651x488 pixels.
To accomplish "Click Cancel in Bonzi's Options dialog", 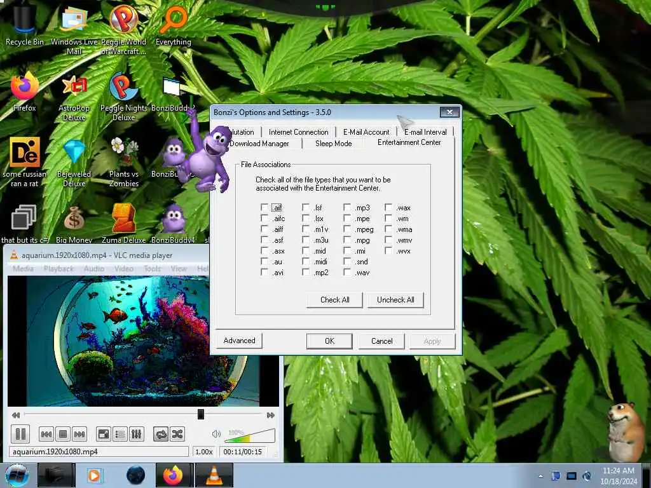I will [x=381, y=341].
